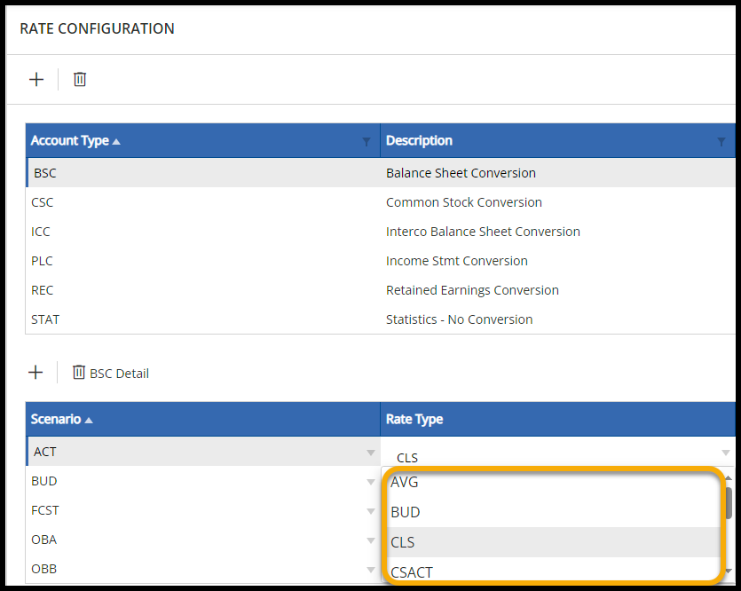Choose BUD from the rate type list
Image resolution: width=741 pixels, height=591 pixels.
tap(406, 512)
